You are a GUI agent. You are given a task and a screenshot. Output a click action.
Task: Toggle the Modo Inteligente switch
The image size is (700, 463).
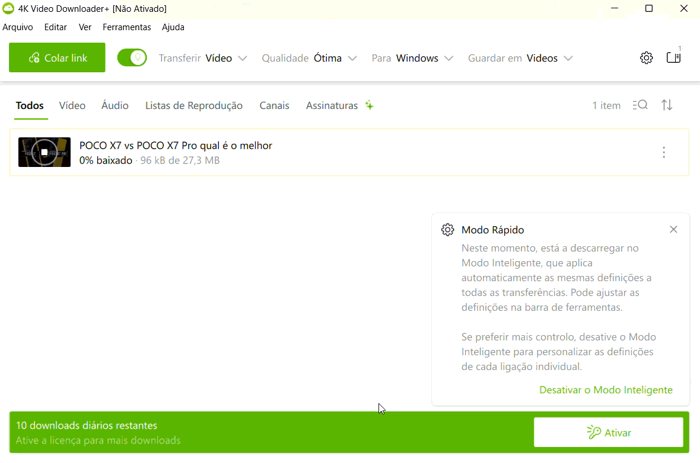click(132, 57)
